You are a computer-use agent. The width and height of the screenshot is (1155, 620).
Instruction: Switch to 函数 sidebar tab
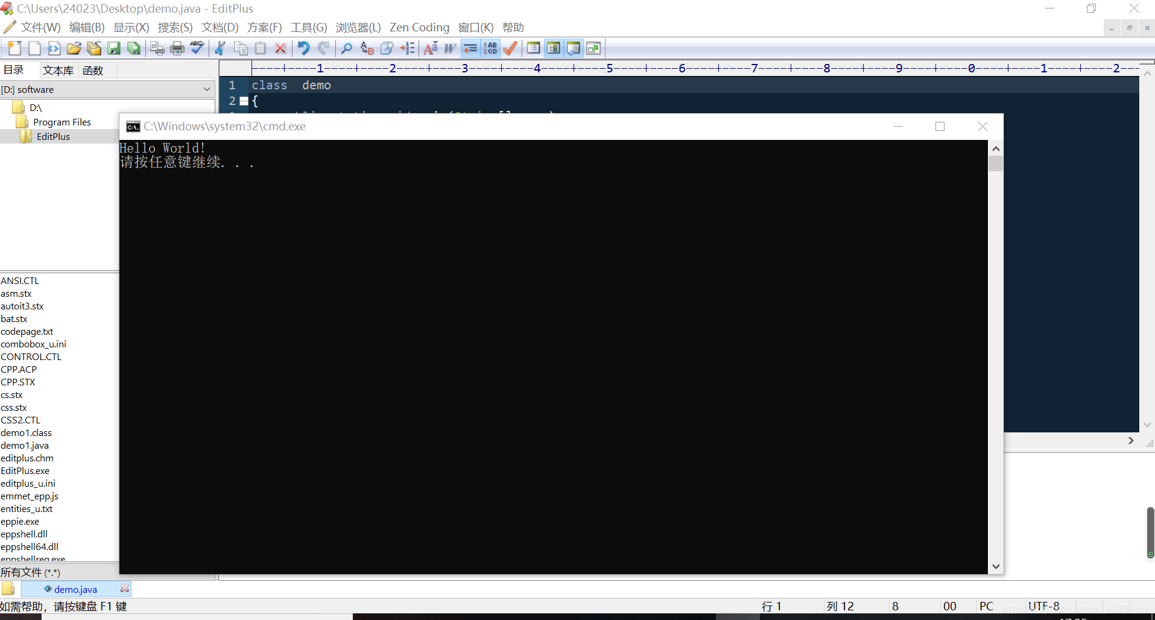pos(93,71)
